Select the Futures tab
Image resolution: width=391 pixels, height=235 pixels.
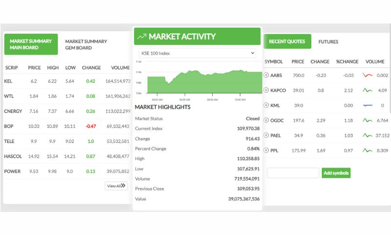click(x=328, y=42)
